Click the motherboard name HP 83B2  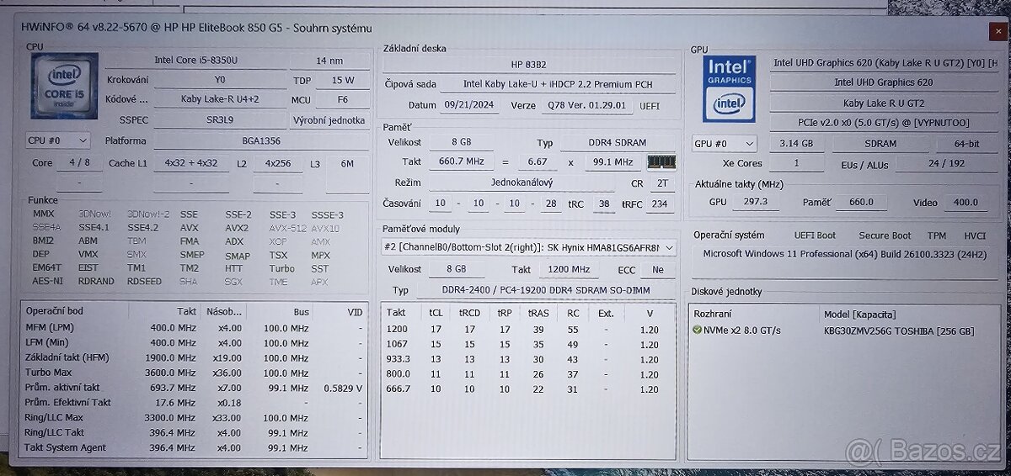(x=528, y=64)
